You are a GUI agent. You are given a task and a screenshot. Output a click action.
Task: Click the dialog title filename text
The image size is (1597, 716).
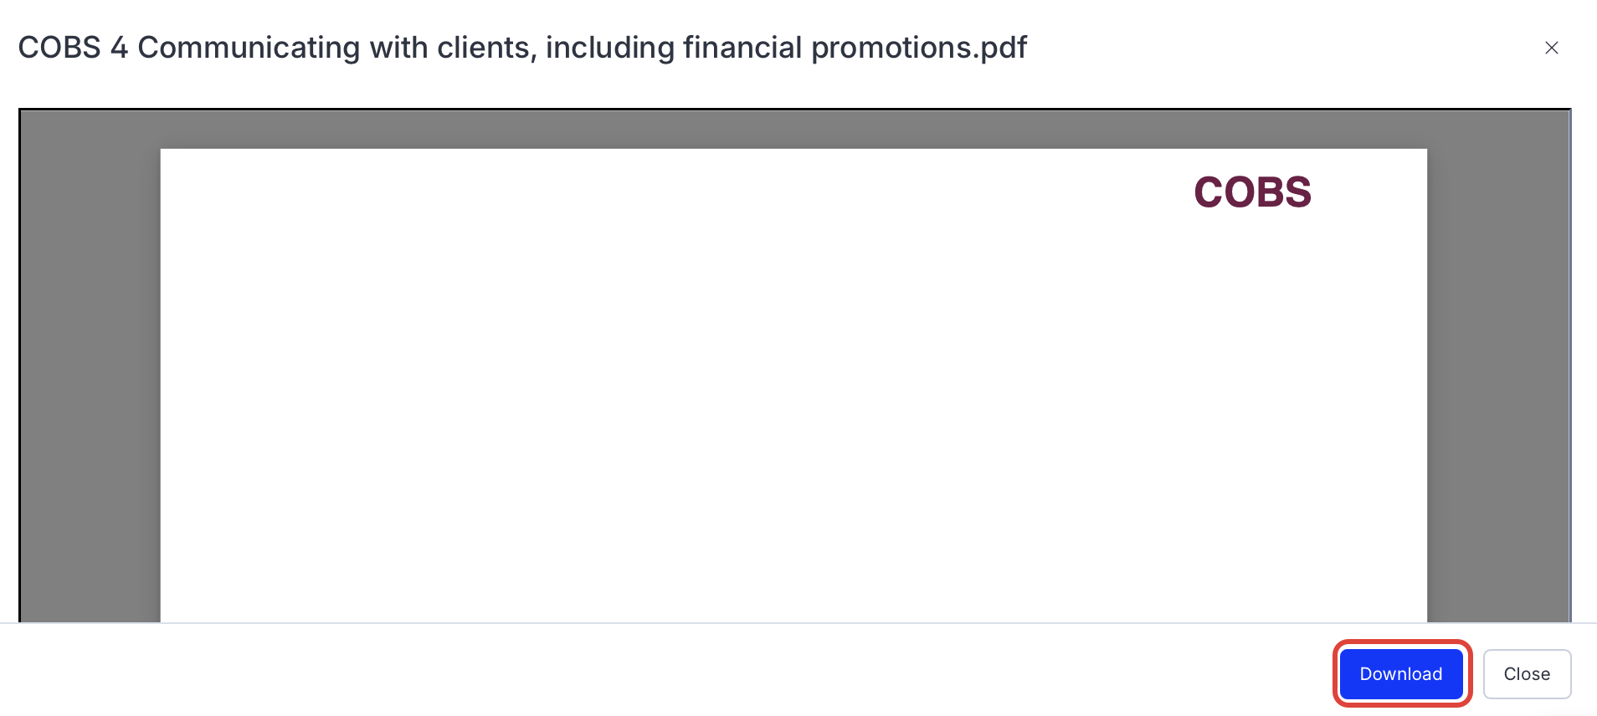point(522,48)
